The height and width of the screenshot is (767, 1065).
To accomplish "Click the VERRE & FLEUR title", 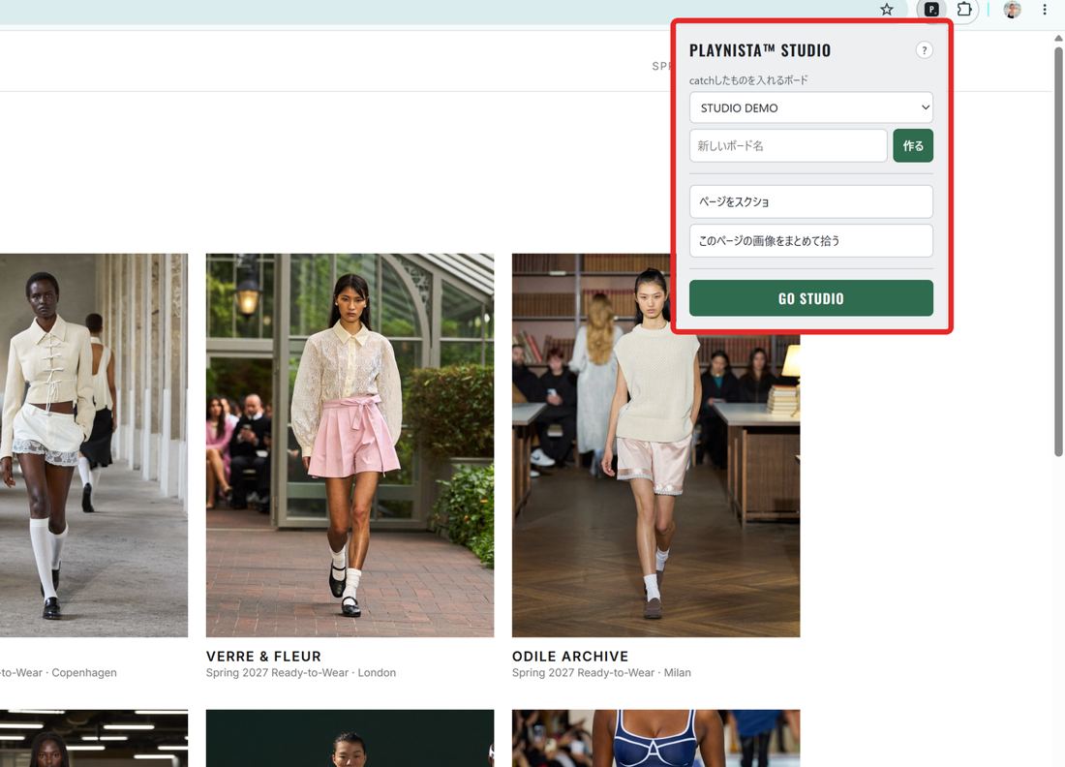I will click(x=263, y=657).
